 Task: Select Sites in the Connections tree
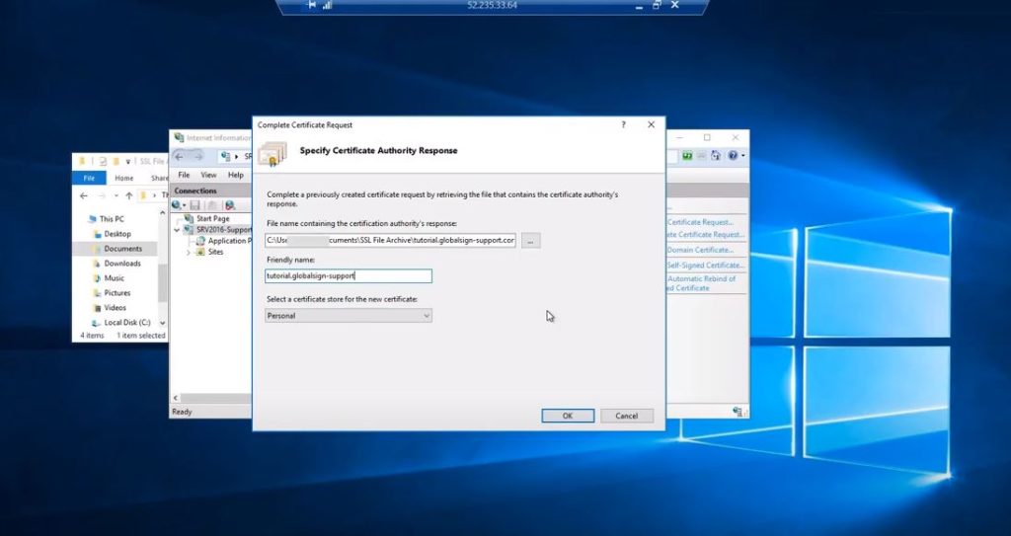pyautogui.click(x=215, y=252)
